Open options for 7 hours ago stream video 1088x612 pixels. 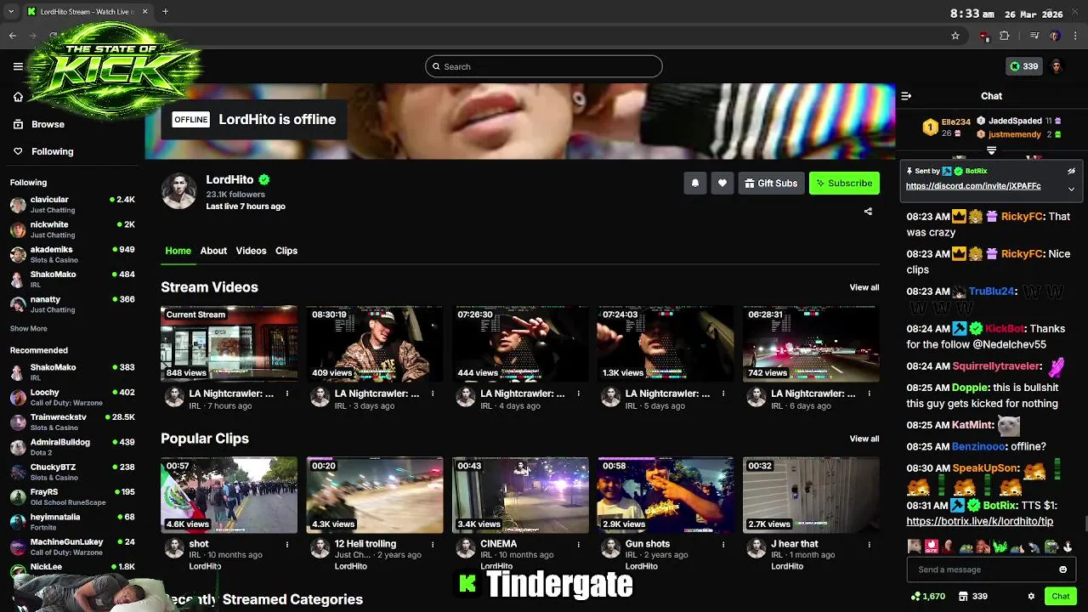pos(287,394)
